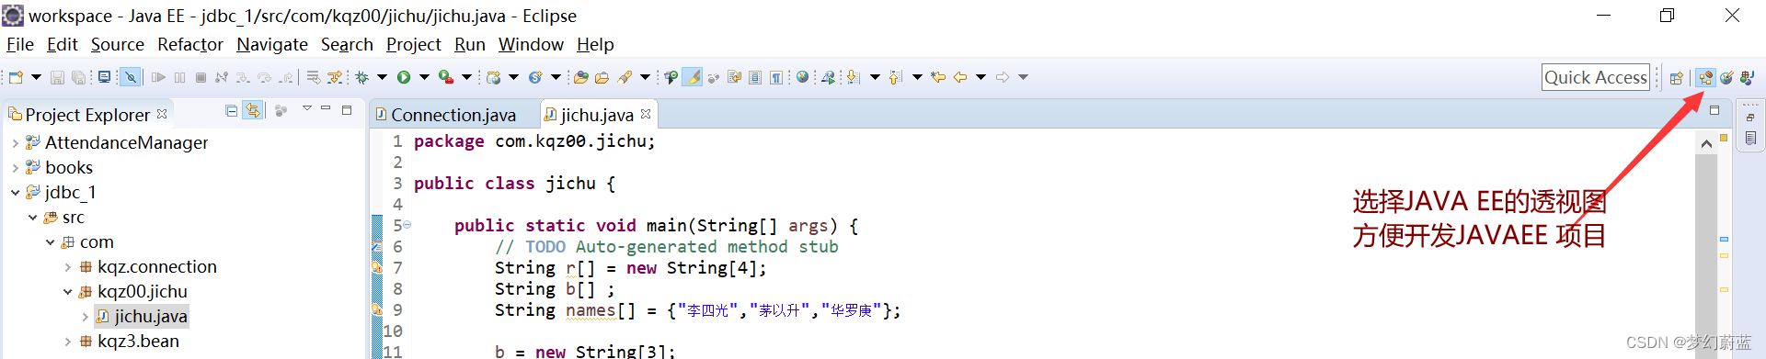Click the Step Into debug icon

click(243, 77)
